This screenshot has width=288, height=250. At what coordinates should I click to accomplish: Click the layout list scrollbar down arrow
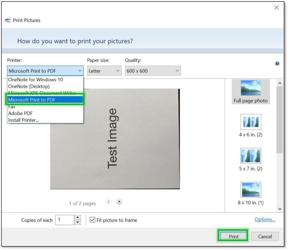pos(280,209)
